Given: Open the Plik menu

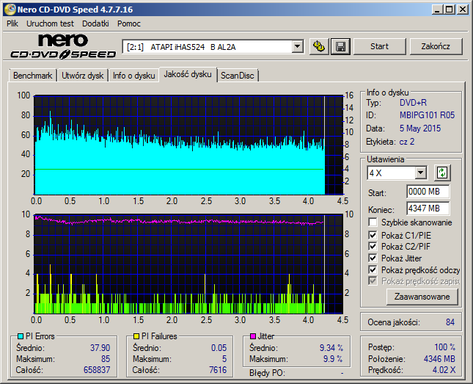Looking at the screenshot, I should (x=12, y=23).
